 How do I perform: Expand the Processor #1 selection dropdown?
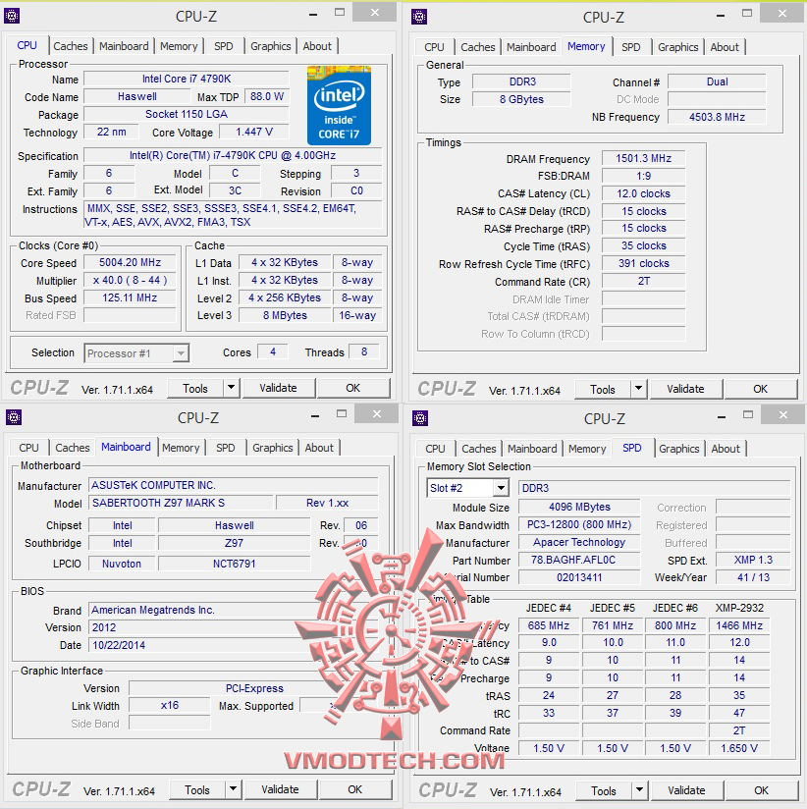pyautogui.click(x=181, y=353)
